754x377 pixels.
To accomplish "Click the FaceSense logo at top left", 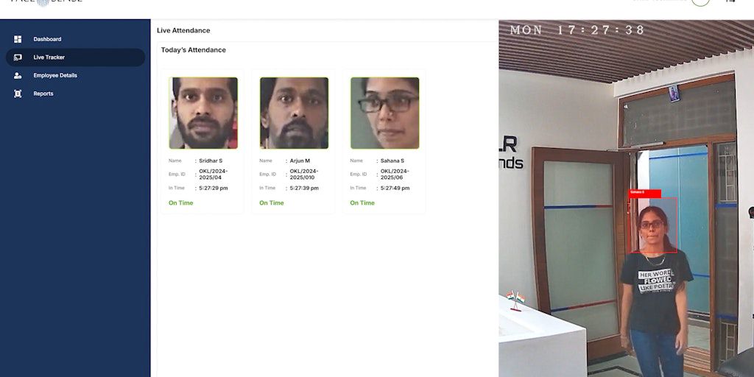I will [46, 2].
